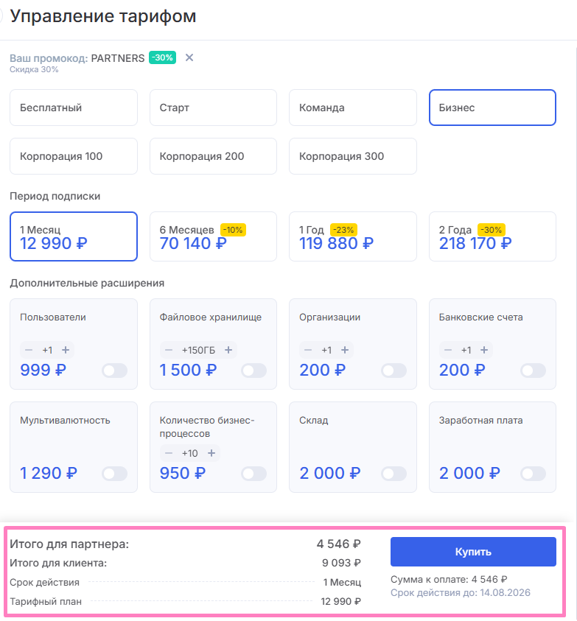577x621 pixels.
Task: Choose the Корпорация 200 tariff
Action: (213, 156)
